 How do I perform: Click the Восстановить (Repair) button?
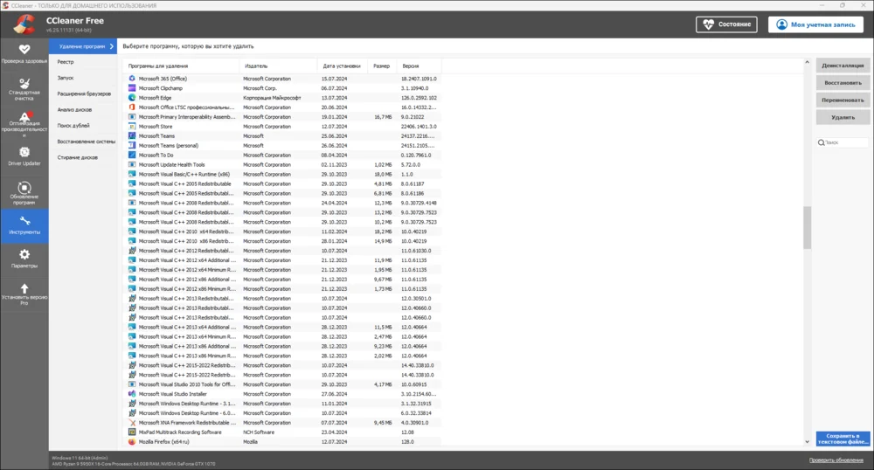(x=843, y=82)
